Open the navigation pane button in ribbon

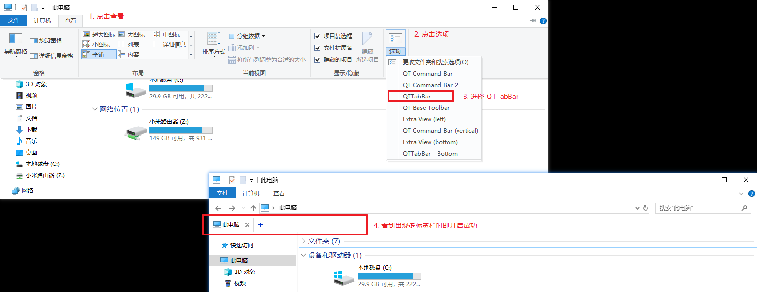15,45
